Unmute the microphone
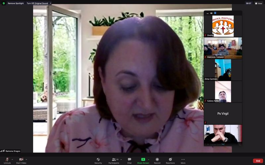The width and height of the screenshot is (265, 165). (x=7, y=160)
